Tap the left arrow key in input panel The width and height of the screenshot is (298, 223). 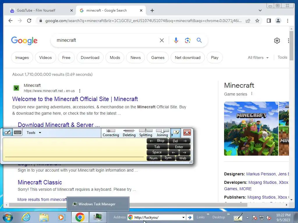pyautogui.click(x=173, y=152)
